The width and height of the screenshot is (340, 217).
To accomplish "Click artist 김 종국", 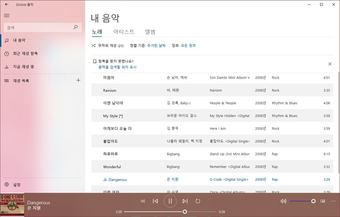I will point(172,129).
